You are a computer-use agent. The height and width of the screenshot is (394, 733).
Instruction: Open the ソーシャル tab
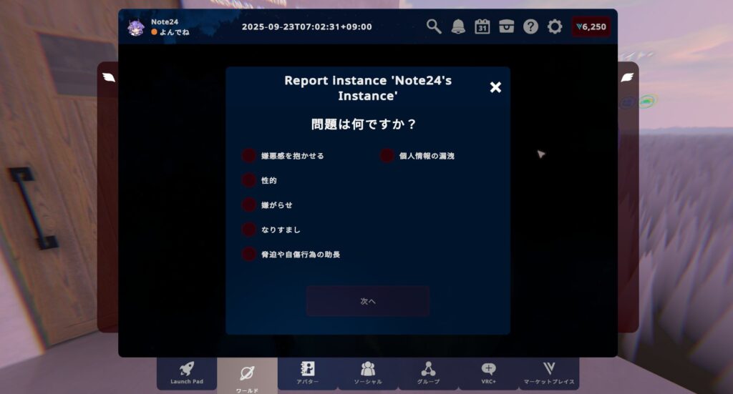click(368, 373)
